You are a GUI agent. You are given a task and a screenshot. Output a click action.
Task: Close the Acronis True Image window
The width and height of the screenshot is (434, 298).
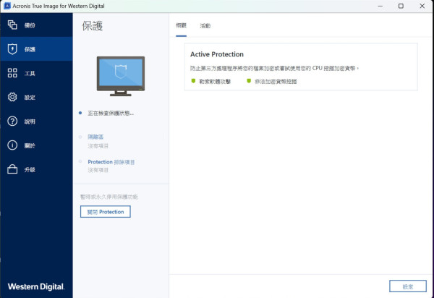422,6
